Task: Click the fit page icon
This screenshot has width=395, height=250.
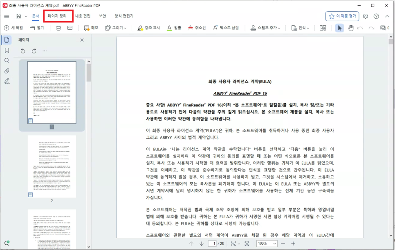Action: point(247,243)
